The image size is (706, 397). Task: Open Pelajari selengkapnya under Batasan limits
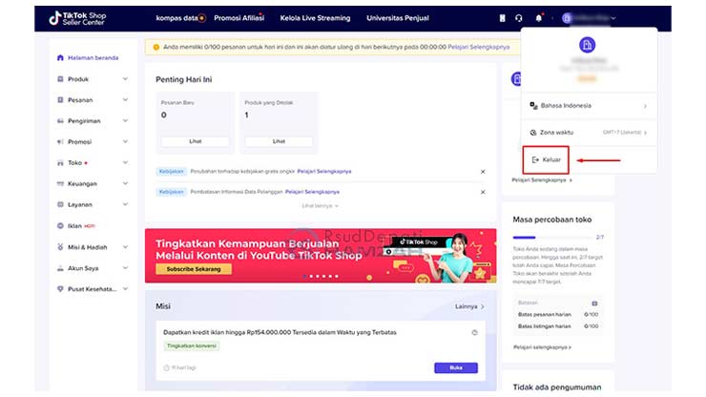click(543, 347)
